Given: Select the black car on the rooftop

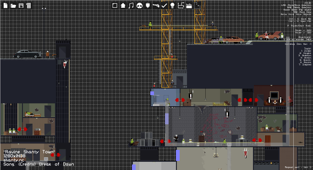Looking at the screenshot, I should (x=27, y=54).
